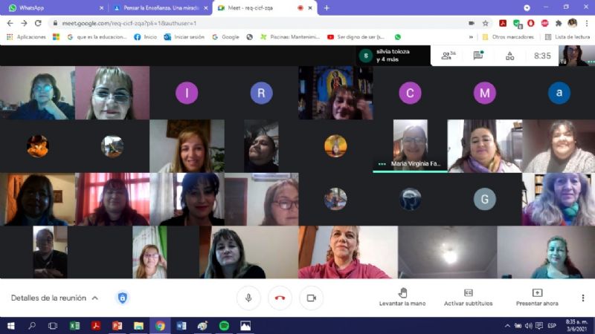The width and height of the screenshot is (595, 334).
Task: Open a new browser tab
Action: click(x=327, y=7)
